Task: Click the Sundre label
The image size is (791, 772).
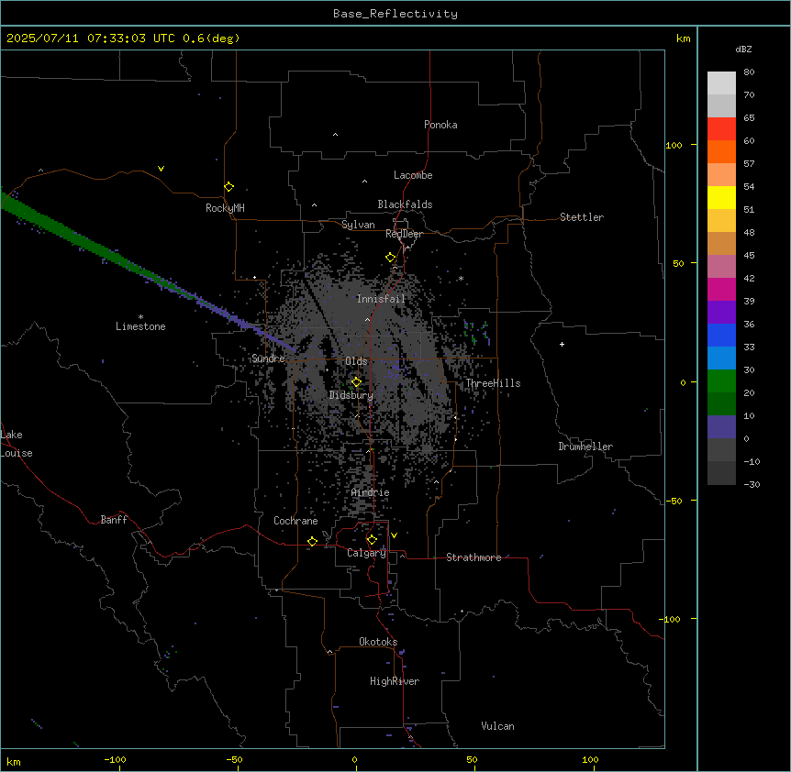Action: (x=268, y=358)
